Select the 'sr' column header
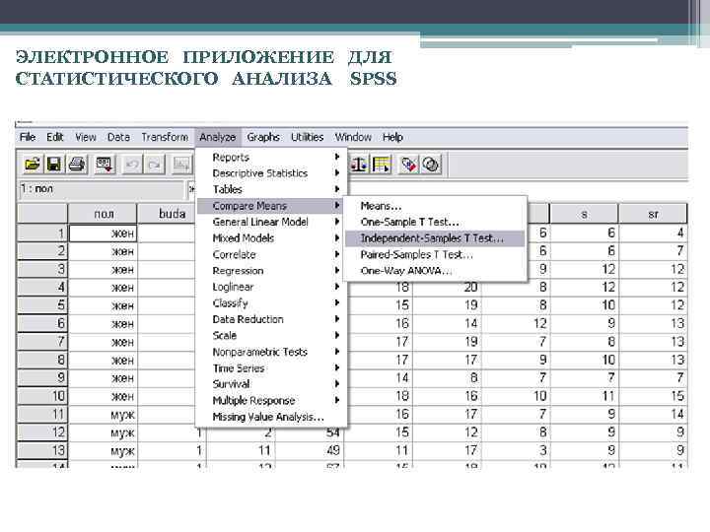 [653, 214]
